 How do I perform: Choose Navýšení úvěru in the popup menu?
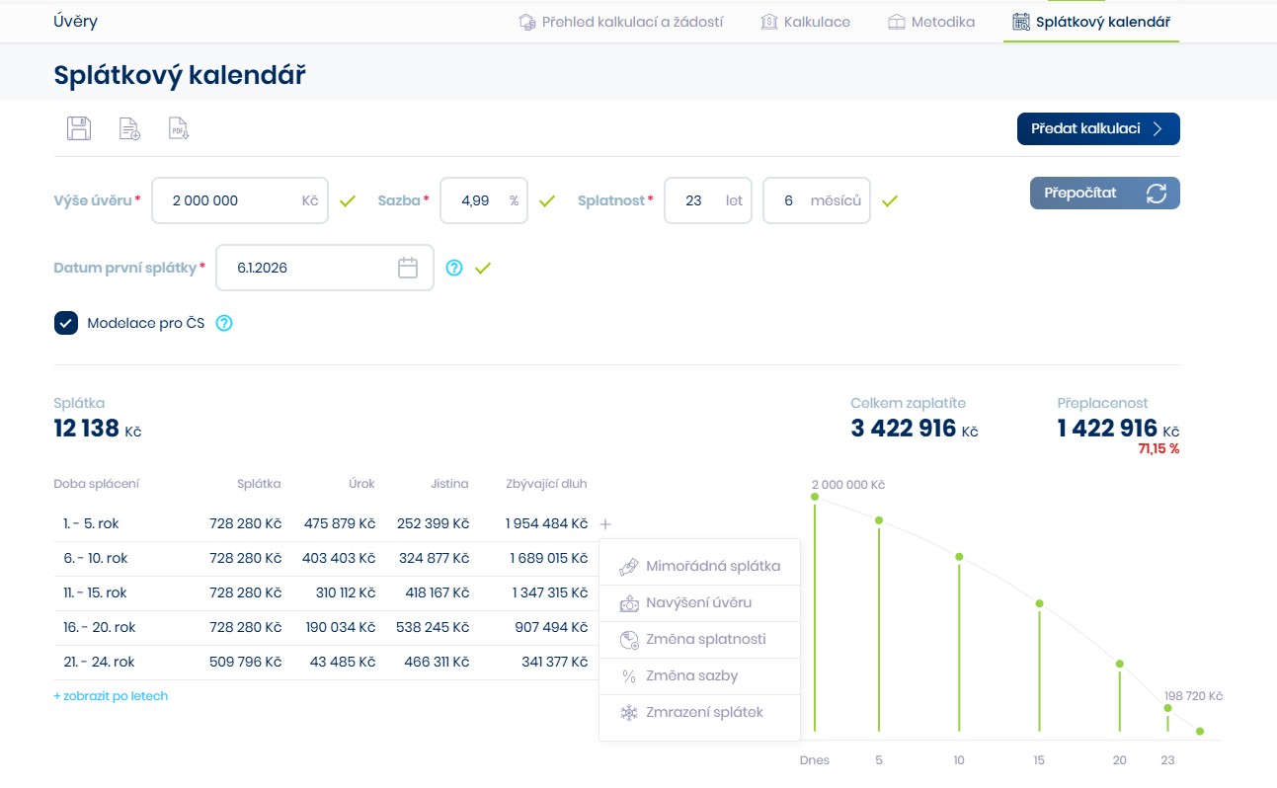[699, 603]
